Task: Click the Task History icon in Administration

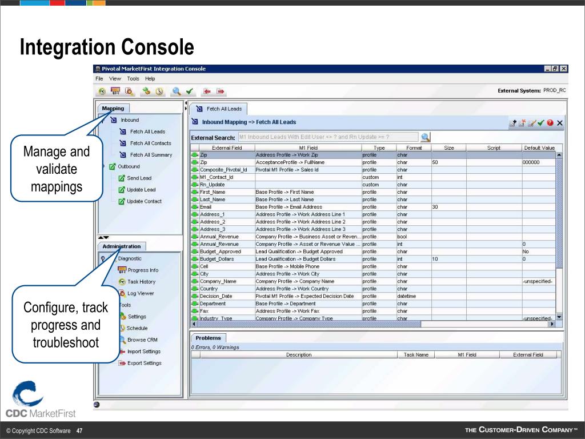Action: 122,281
